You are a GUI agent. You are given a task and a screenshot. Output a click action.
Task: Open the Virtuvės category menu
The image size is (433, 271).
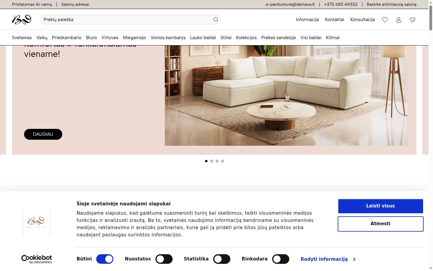point(110,38)
